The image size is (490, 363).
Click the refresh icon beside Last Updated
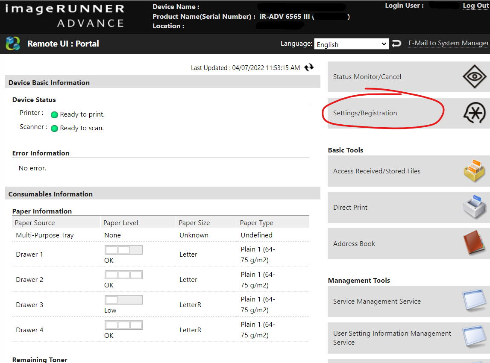pyautogui.click(x=309, y=67)
